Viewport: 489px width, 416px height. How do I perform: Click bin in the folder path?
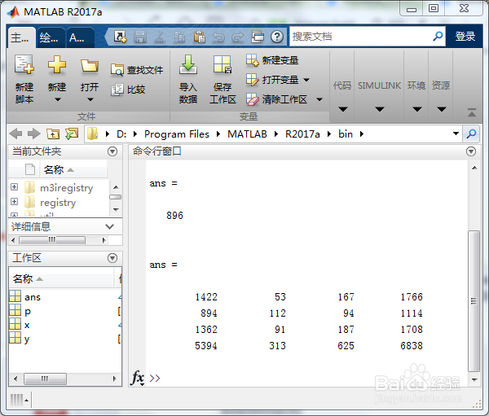(x=346, y=134)
